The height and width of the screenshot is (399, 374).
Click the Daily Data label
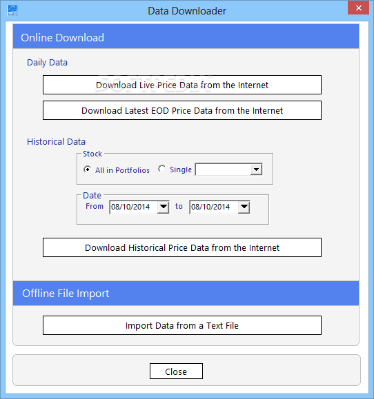(x=47, y=63)
